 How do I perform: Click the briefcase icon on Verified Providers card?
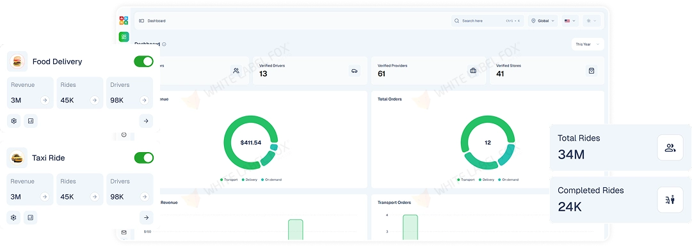tap(473, 70)
